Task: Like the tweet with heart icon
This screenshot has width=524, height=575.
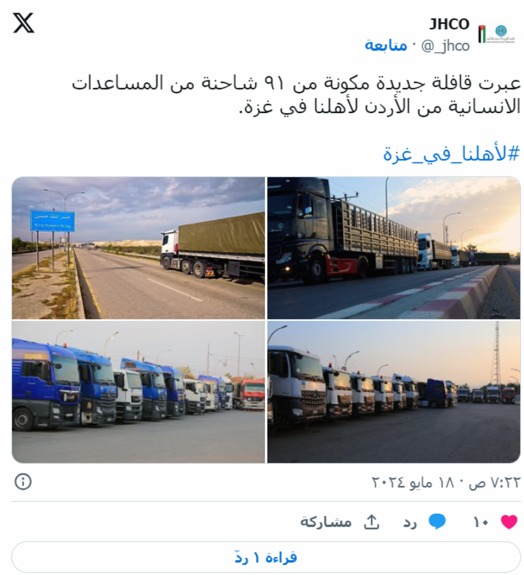Action: (x=509, y=522)
